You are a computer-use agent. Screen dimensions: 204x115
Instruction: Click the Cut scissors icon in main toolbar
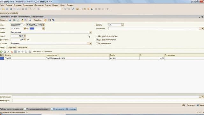11,9
